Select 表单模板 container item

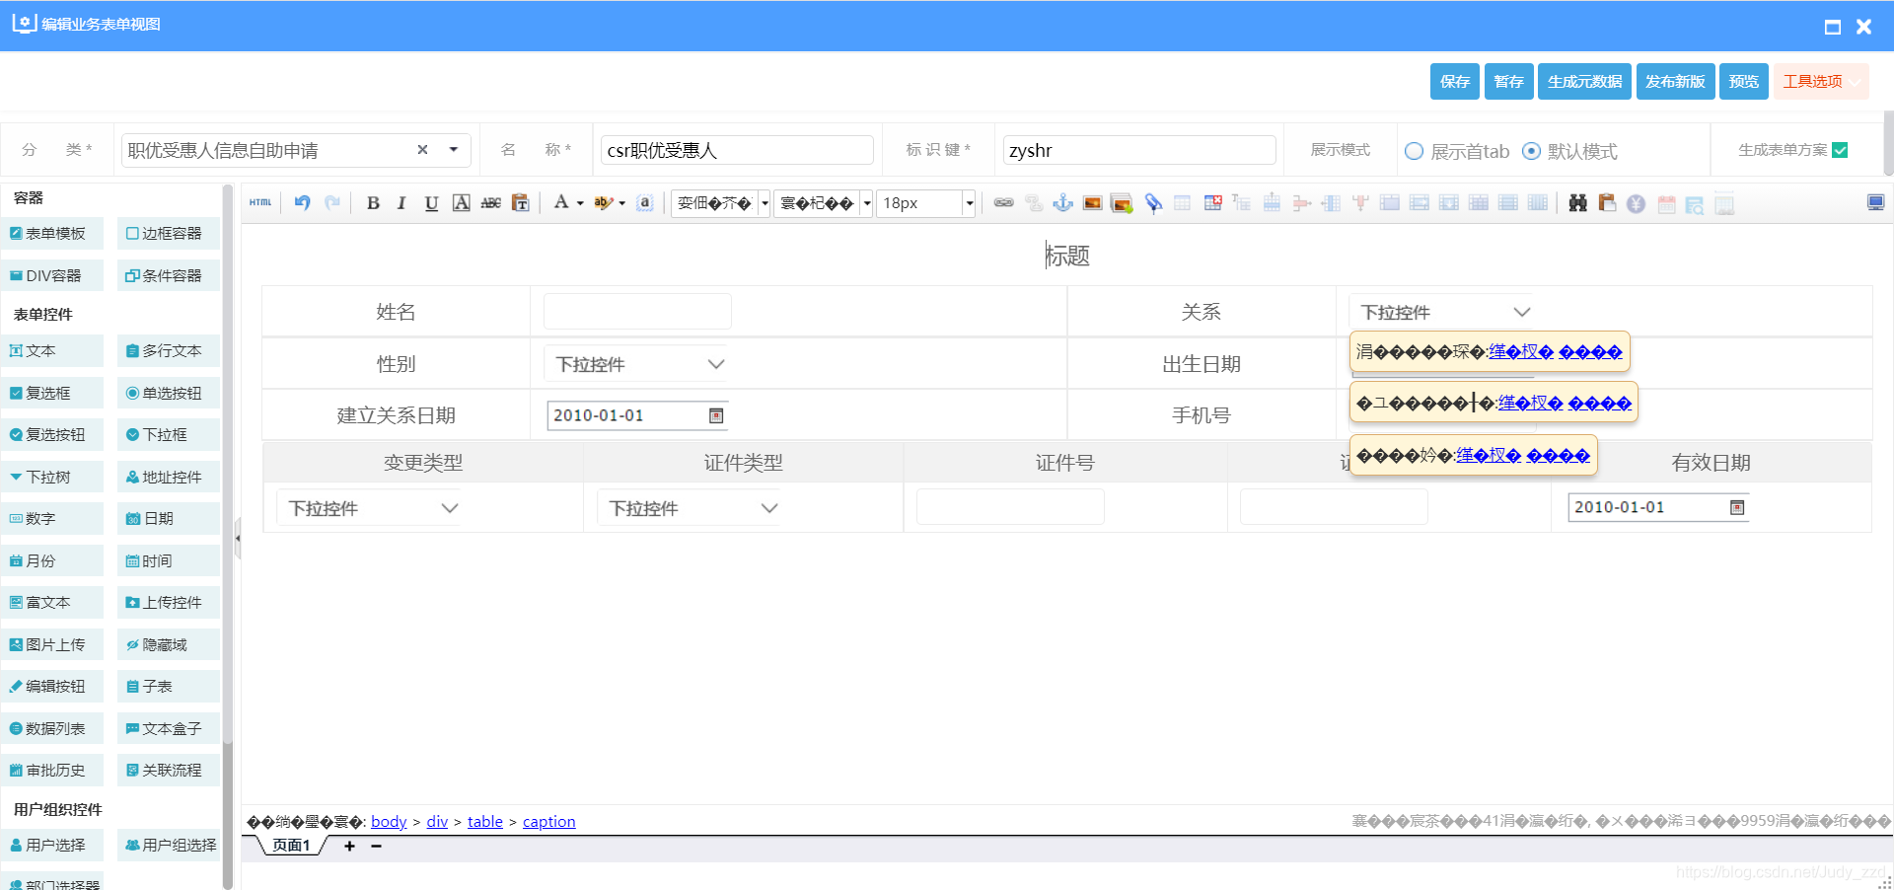point(52,233)
